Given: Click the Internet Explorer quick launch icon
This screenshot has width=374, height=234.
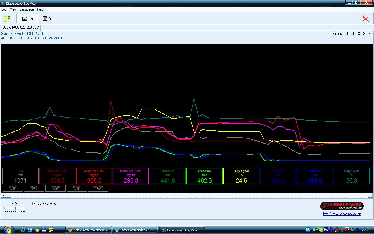Looking at the screenshot, I should [23, 230].
